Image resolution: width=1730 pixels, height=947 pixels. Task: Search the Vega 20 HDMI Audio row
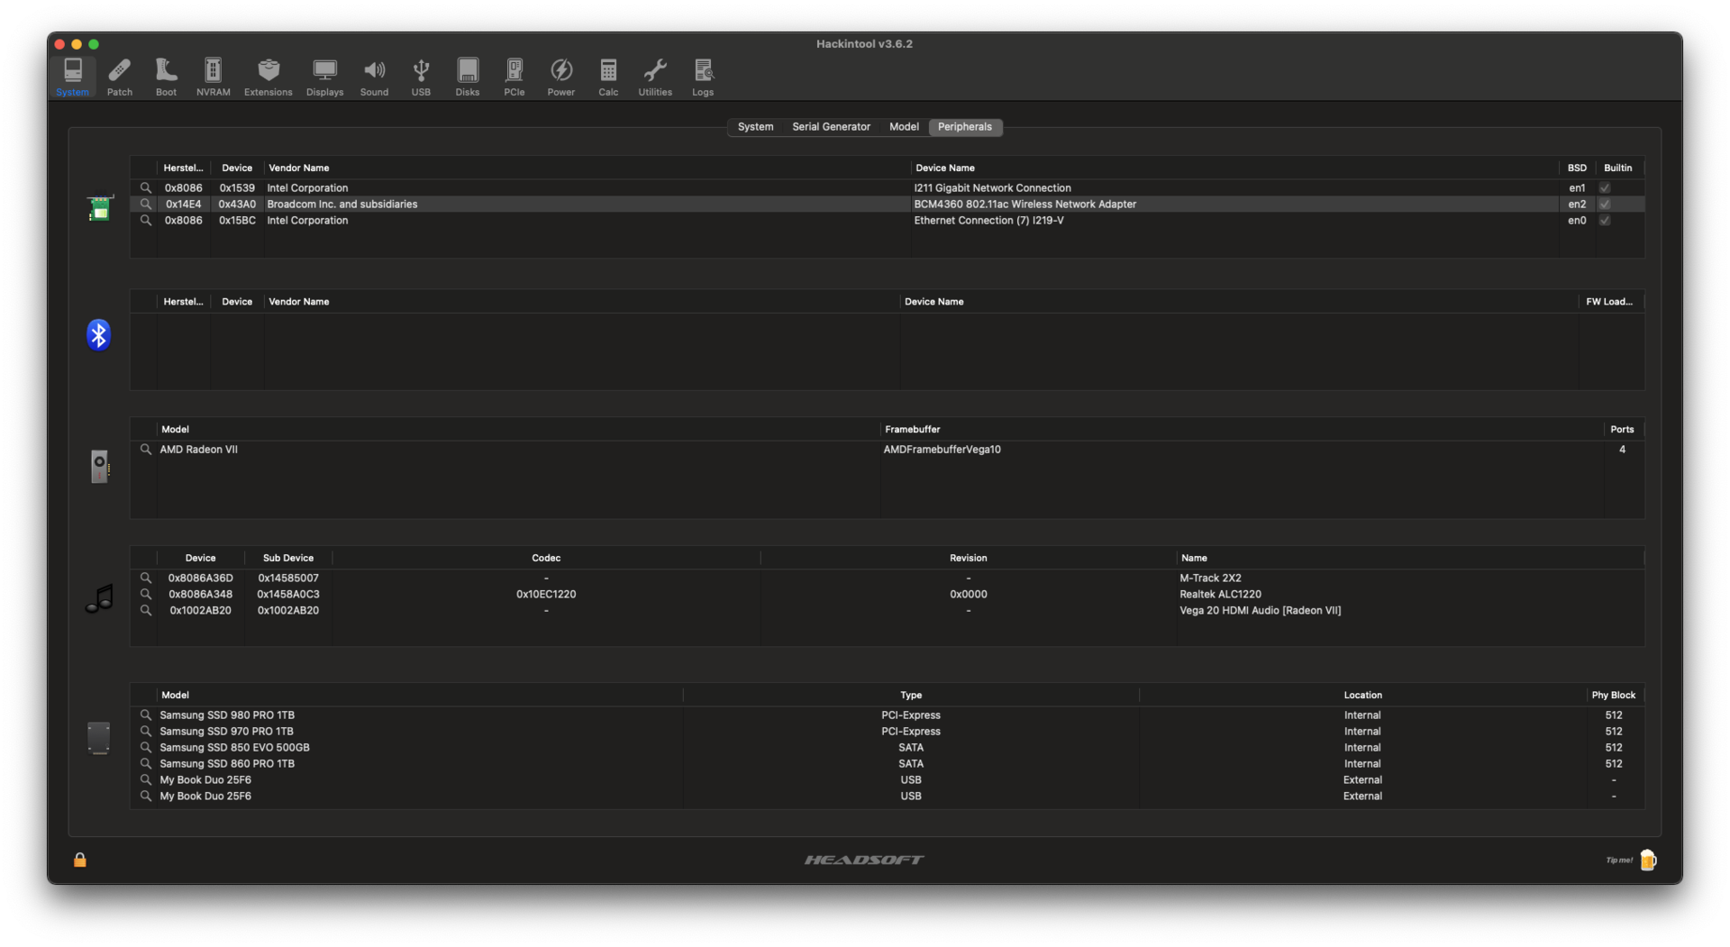tap(145, 611)
